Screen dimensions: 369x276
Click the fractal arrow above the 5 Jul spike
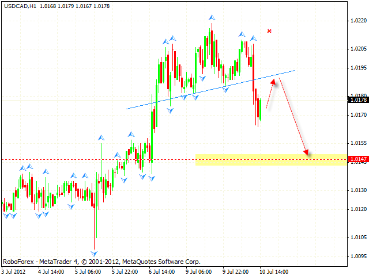(x=101, y=137)
